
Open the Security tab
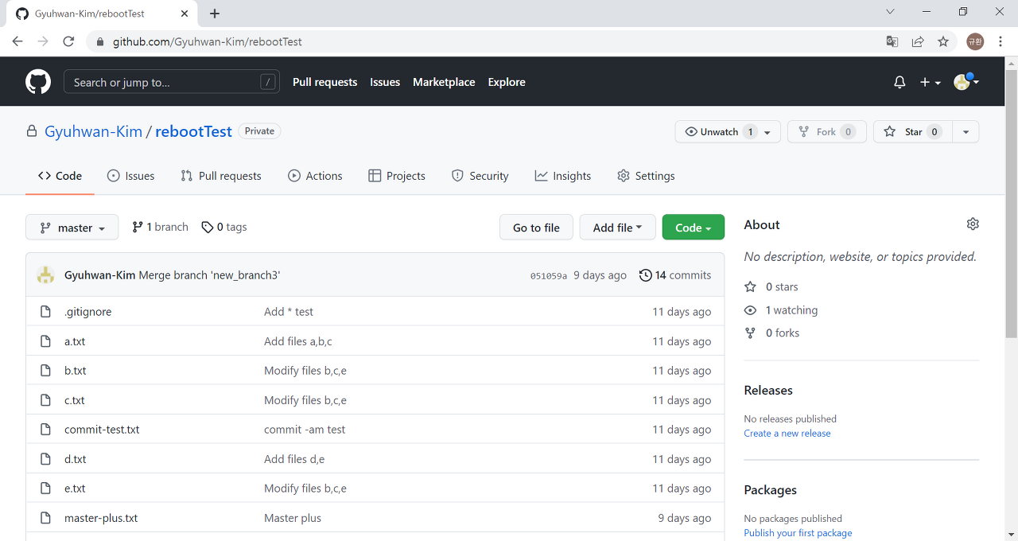pyautogui.click(x=480, y=176)
